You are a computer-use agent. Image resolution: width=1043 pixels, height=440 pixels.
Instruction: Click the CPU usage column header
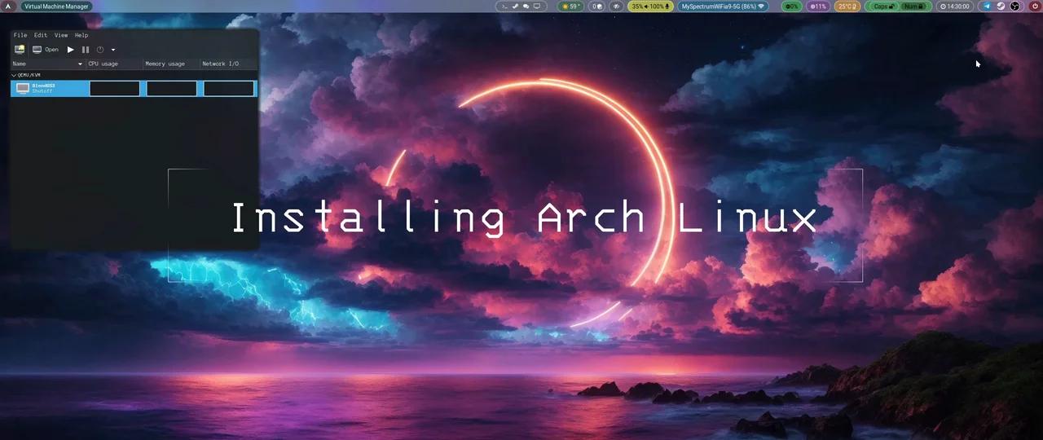pyautogui.click(x=114, y=64)
